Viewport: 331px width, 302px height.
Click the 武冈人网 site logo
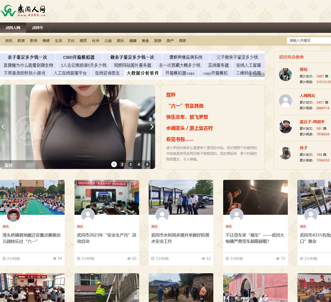(23, 11)
